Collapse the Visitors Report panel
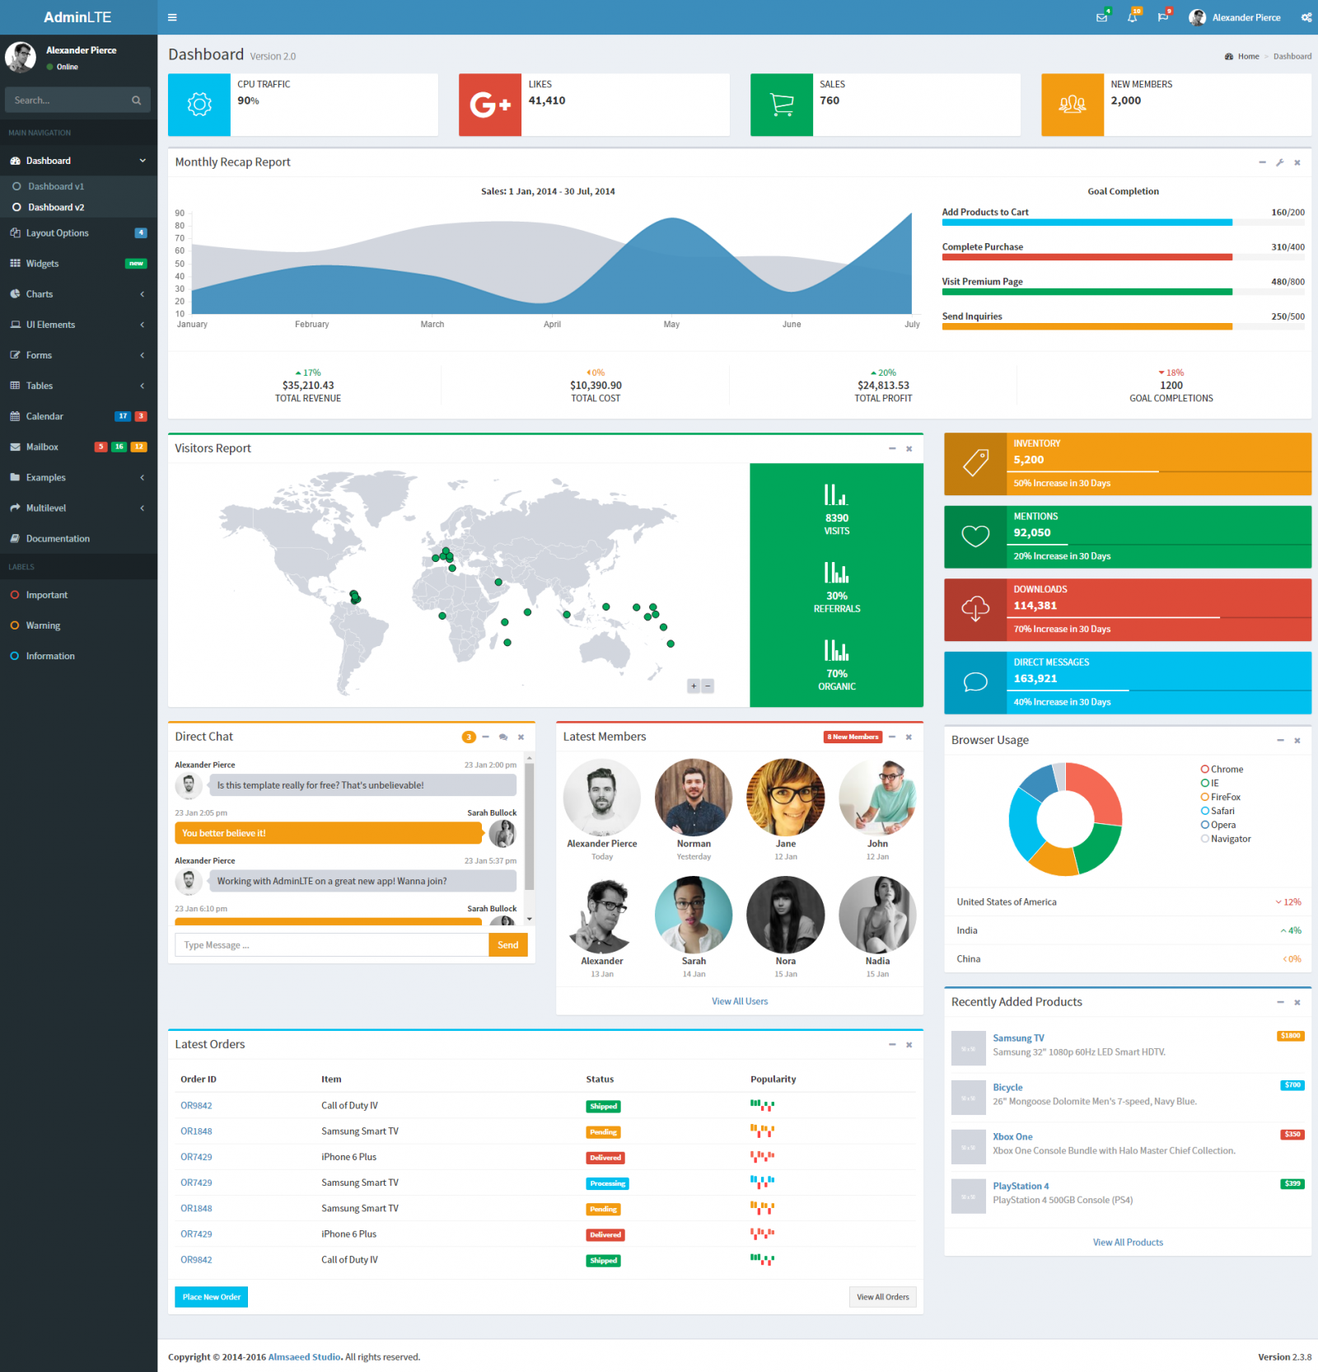1318x1372 pixels. point(892,448)
